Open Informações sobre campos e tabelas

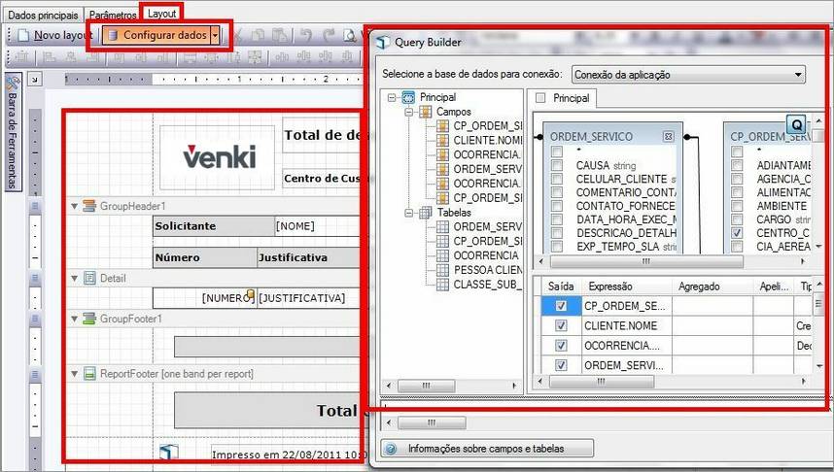pyautogui.click(x=487, y=449)
